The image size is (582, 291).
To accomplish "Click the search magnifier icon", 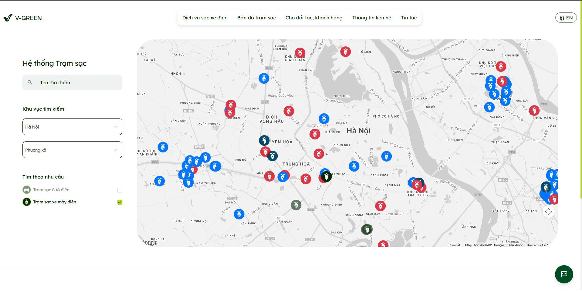I will 30,82.
